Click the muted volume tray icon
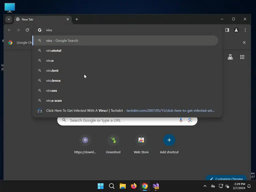This screenshot has height=192, width=256. coord(227,186)
